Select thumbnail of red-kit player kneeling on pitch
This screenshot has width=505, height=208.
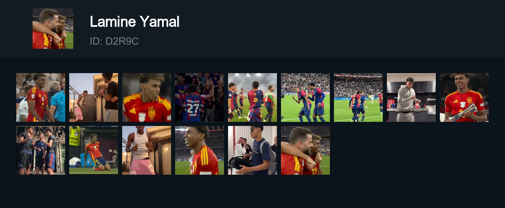[94, 150]
